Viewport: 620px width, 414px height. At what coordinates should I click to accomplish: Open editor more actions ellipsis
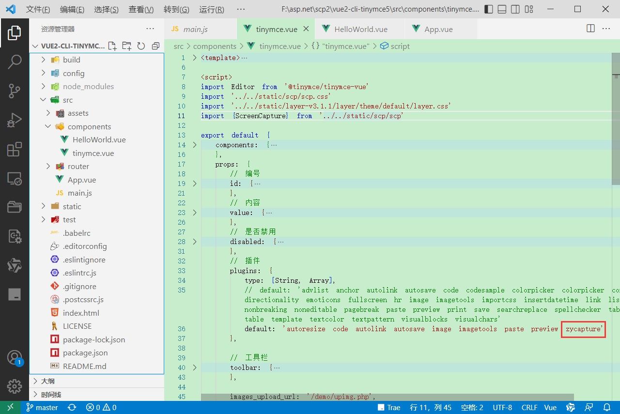point(606,29)
